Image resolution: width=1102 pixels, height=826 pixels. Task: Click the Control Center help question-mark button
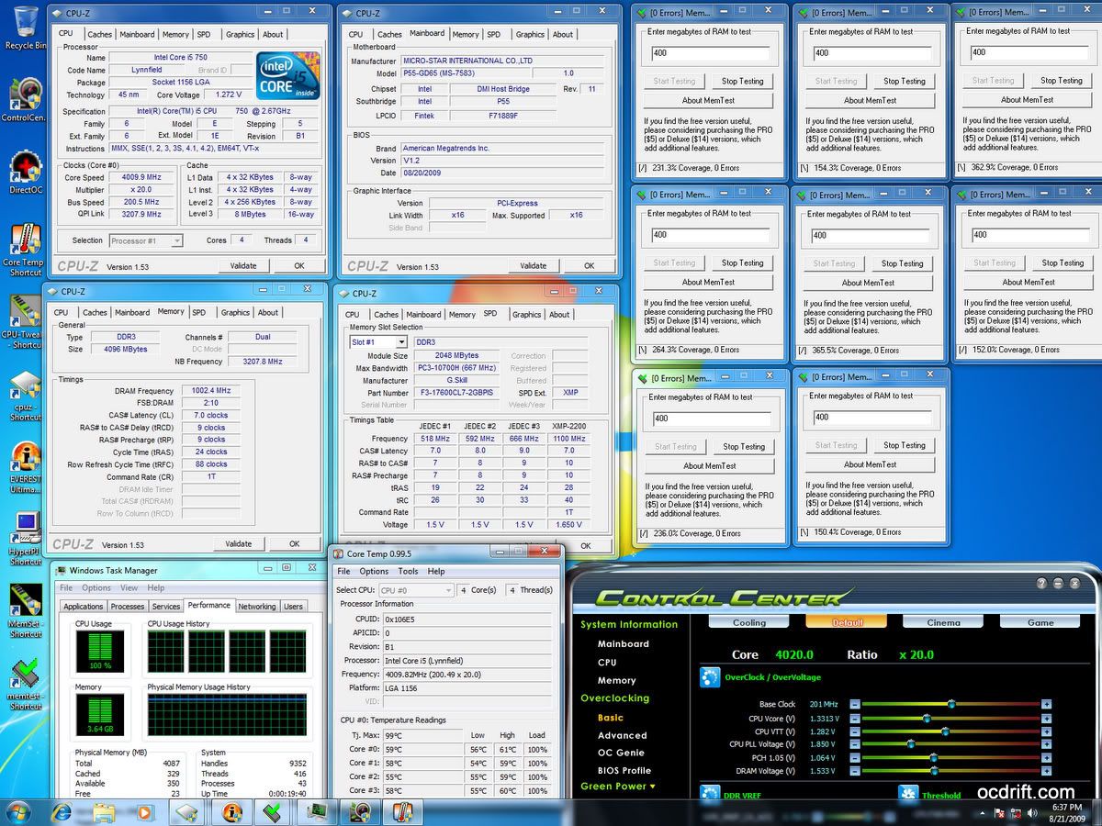tap(1042, 584)
